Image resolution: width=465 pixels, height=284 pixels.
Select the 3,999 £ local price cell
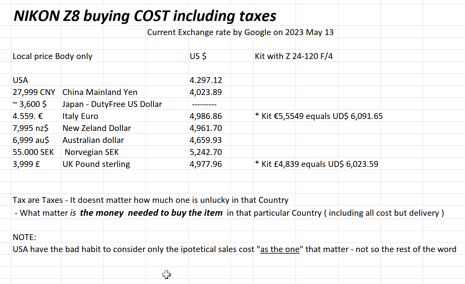click(x=26, y=164)
